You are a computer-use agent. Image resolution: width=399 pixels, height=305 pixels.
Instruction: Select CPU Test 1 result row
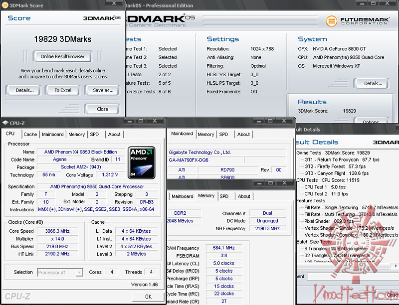point(325,187)
